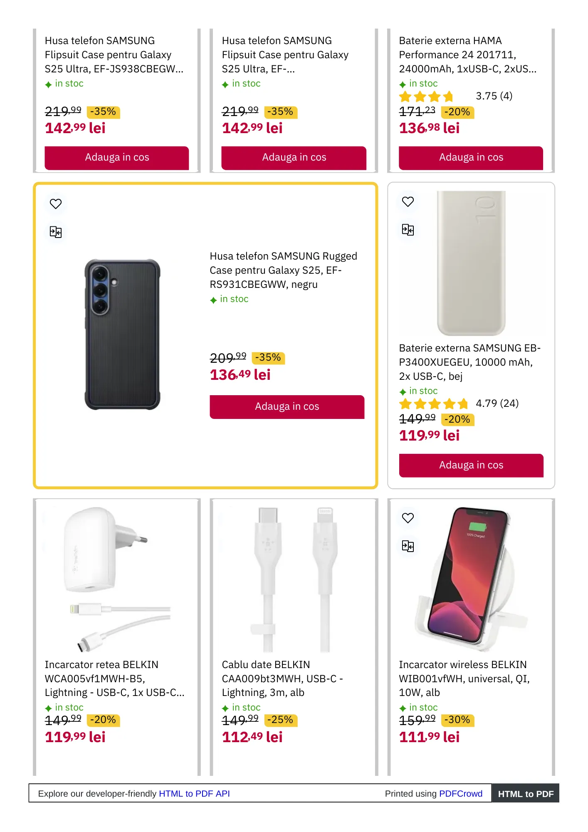Add second Flipsuit Case S25 Ultra to cart
The height and width of the screenshot is (832, 588).
tap(294, 158)
